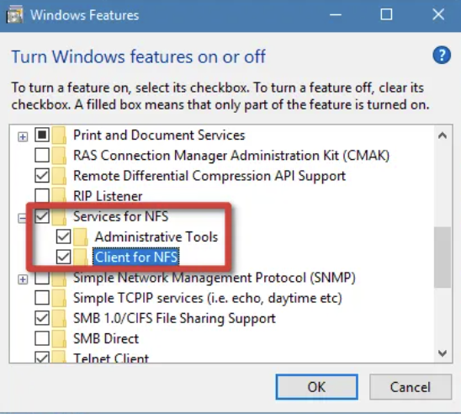
Task: Uncheck the Client for NFS checkbox
Action: 63,257
